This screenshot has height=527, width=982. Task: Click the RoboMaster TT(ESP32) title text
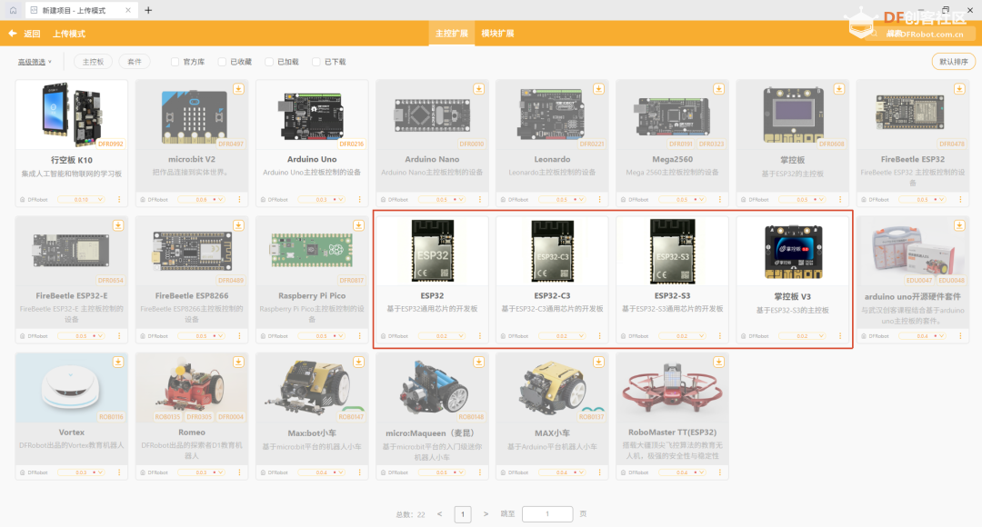coord(673,433)
